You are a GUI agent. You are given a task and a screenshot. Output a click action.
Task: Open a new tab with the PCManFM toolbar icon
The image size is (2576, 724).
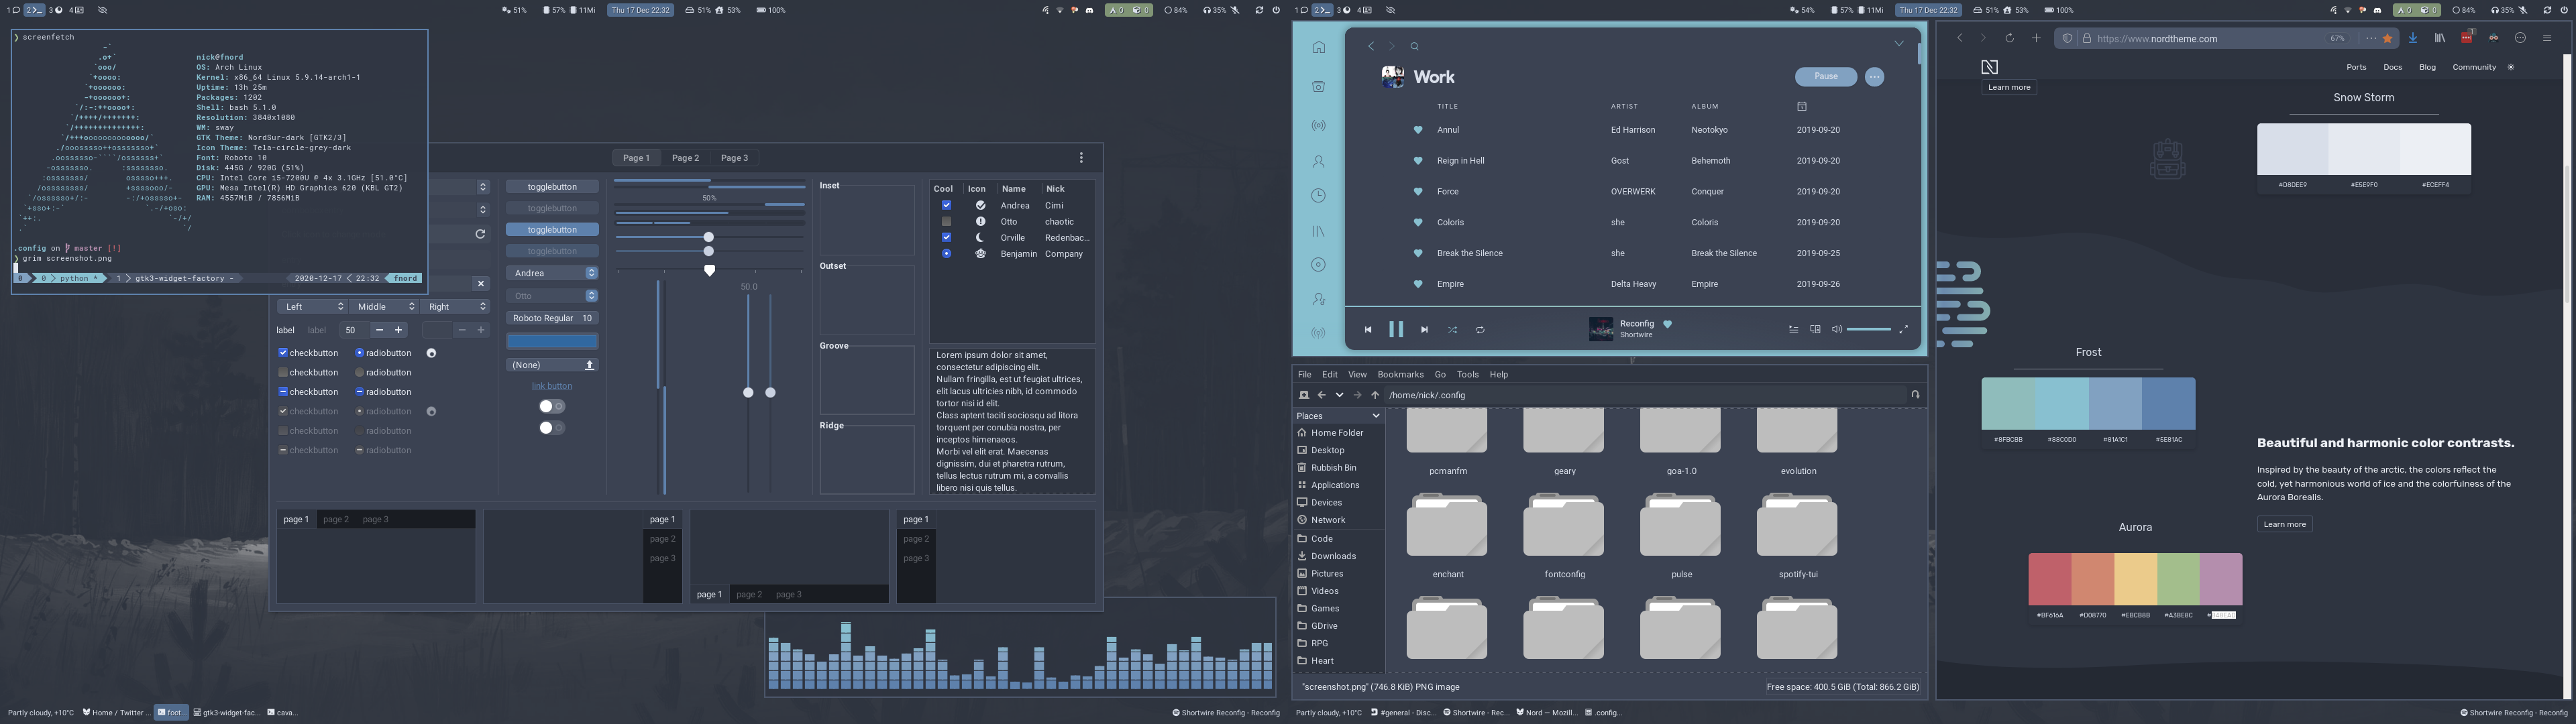point(1304,394)
